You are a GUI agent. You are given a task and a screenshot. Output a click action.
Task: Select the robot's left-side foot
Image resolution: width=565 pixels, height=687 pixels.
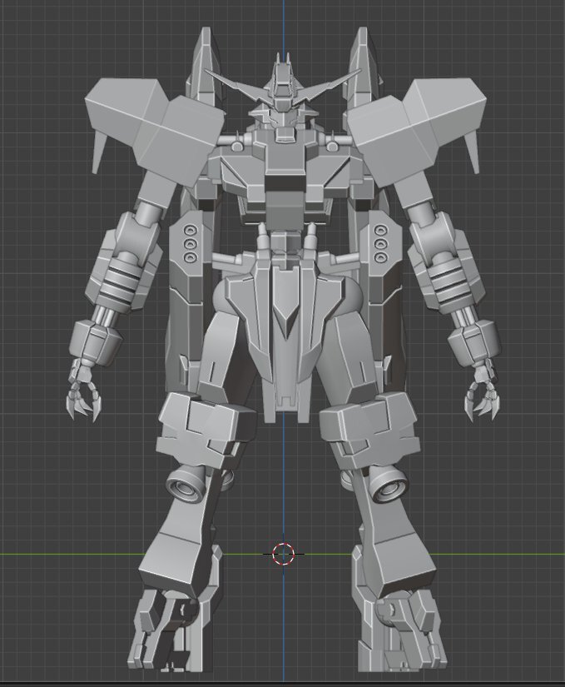coord(168,631)
